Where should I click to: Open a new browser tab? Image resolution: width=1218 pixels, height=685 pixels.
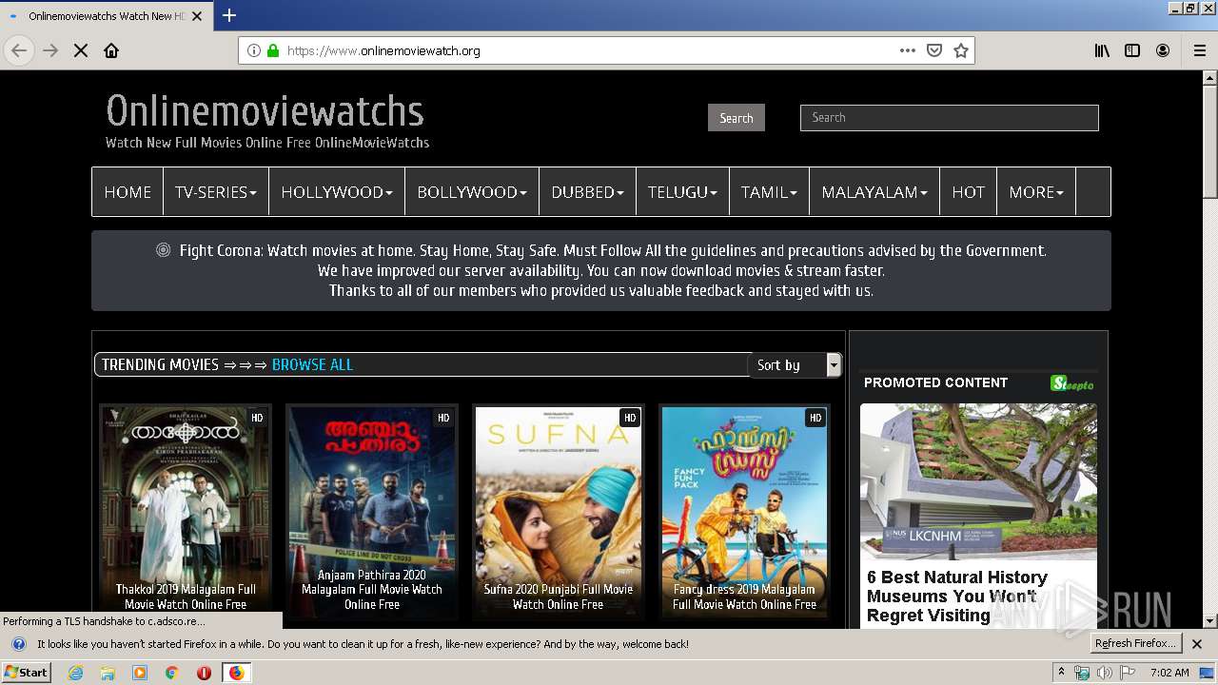pos(229,15)
